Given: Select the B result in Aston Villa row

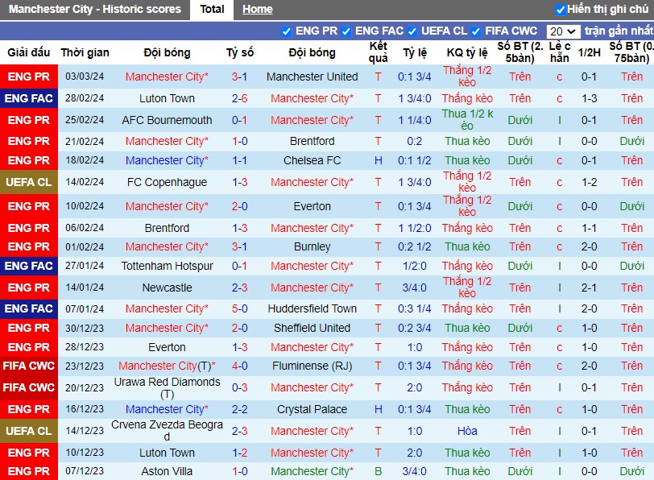Looking at the screenshot, I should [x=379, y=471].
